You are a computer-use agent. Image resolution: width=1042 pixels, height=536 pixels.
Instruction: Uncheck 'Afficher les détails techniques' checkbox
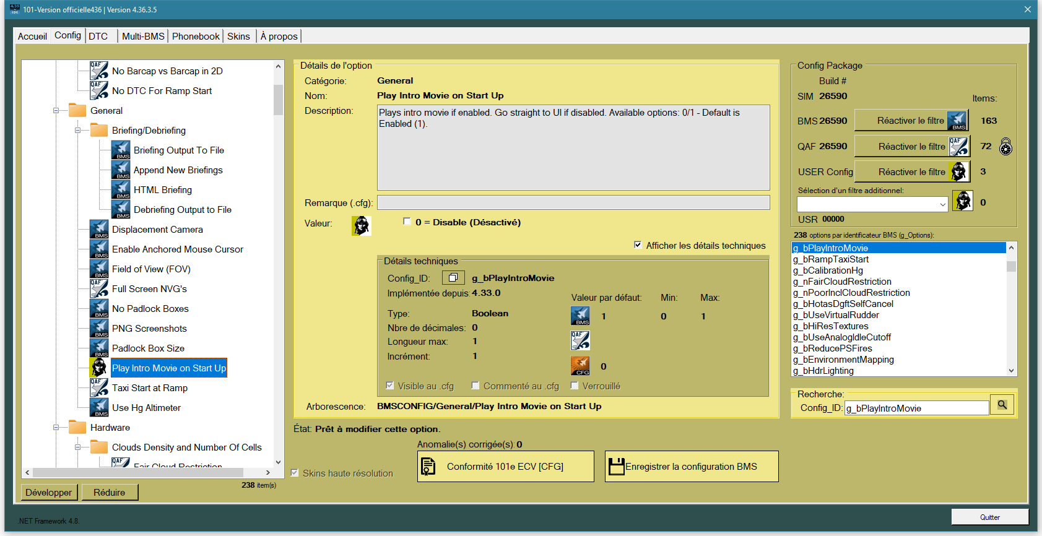(x=638, y=245)
